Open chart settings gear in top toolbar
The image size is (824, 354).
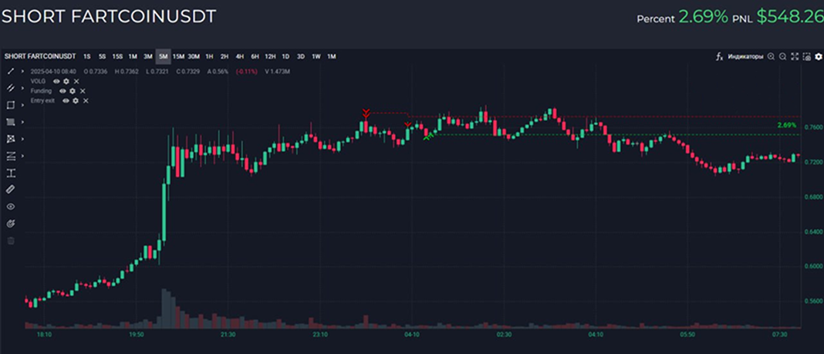tap(819, 56)
